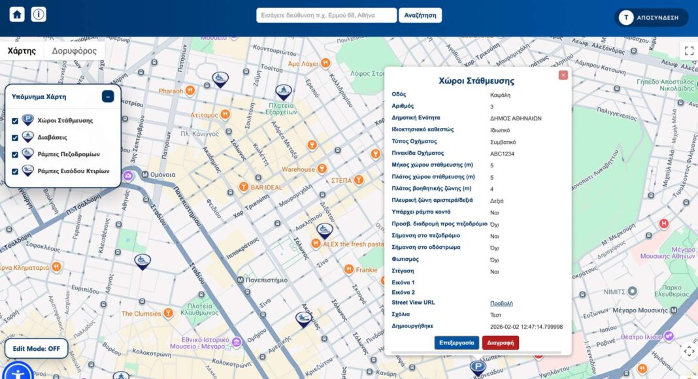This screenshot has height=379, width=698.
Task: Uncheck the Χώροι Στάθμευσης layer checkbox
Action: click(15, 121)
